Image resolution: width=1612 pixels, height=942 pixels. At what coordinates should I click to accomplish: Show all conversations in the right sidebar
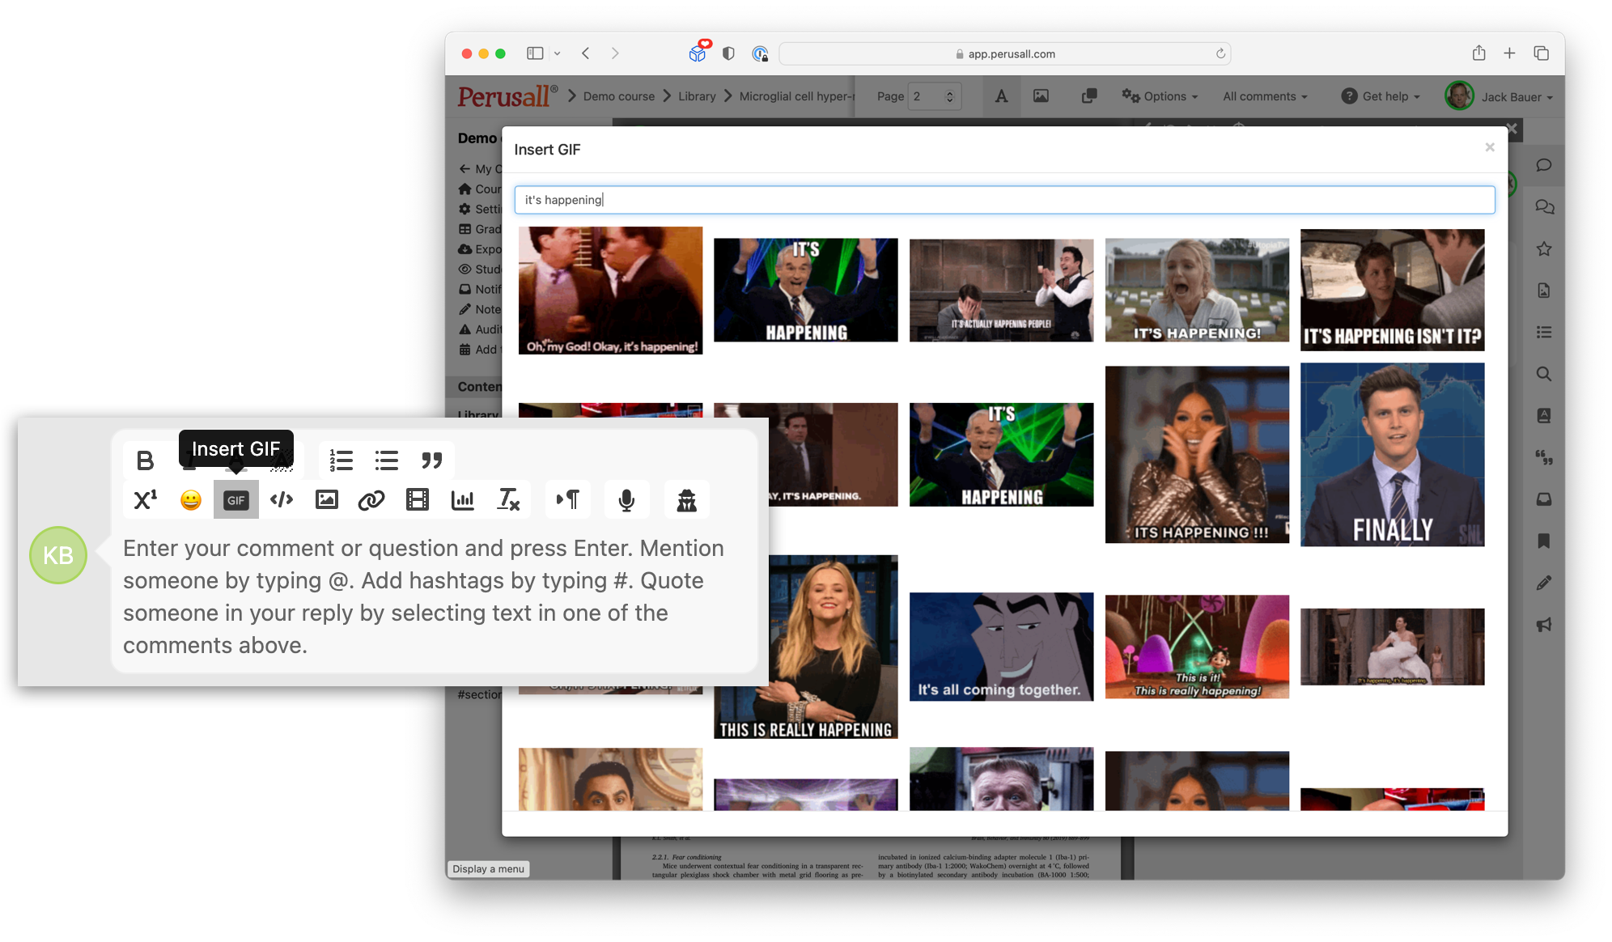1544,207
